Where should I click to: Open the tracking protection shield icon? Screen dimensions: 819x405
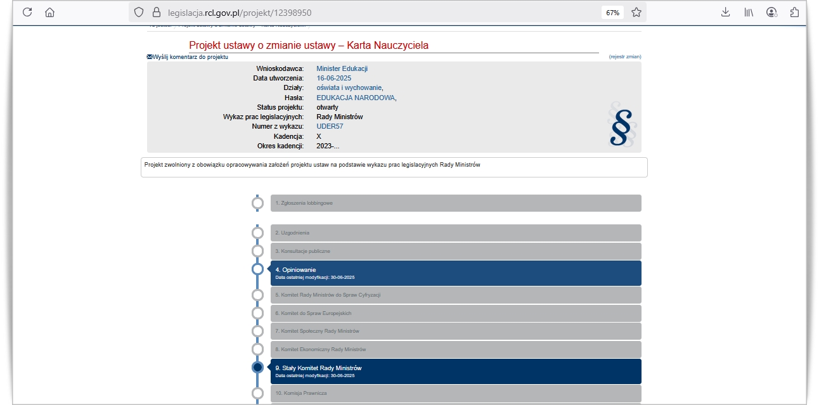click(139, 13)
